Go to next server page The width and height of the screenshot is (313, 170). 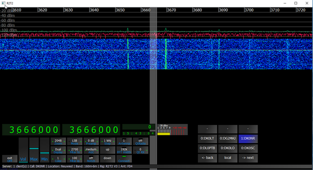coord(248,158)
